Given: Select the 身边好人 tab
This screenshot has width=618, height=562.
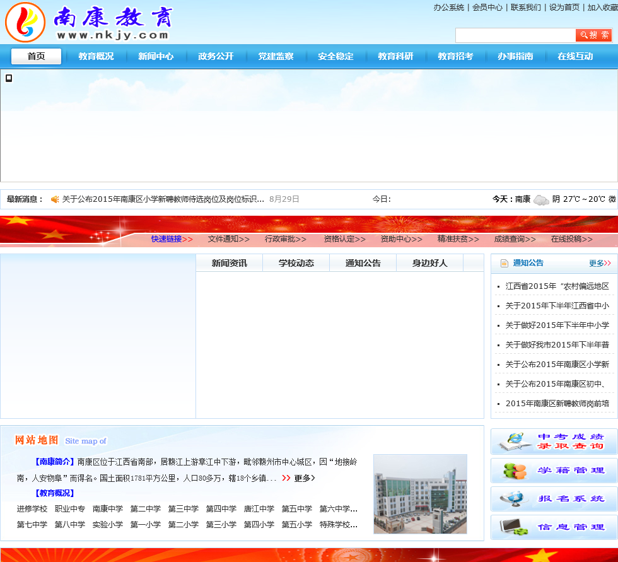Looking at the screenshot, I should pyautogui.click(x=429, y=263).
